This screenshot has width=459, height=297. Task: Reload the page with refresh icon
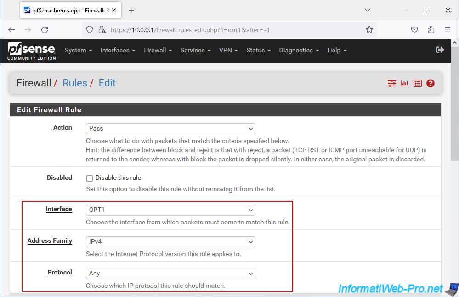pyautogui.click(x=45, y=29)
